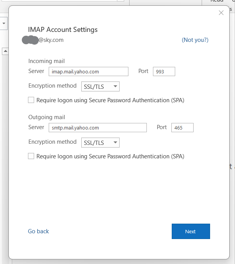Enable SPA for incoming mail
The width and height of the screenshot is (235, 264).
pyautogui.click(x=31, y=100)
